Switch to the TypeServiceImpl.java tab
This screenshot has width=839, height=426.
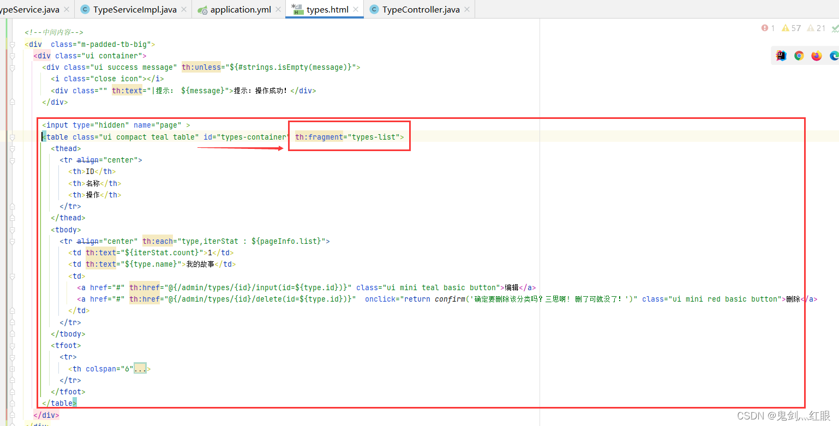click(135, 9)
